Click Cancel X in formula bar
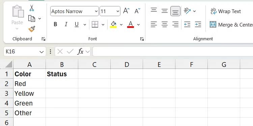This screenshot has width=253, height=126. click(x=60, y=52)
